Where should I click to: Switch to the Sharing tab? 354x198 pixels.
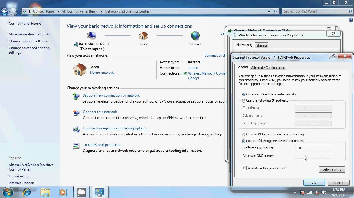click(261, 45)
